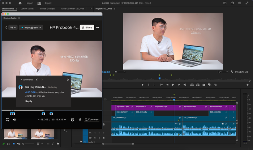Switch to Export workspace
253x150 pixels.
point(48,3)
